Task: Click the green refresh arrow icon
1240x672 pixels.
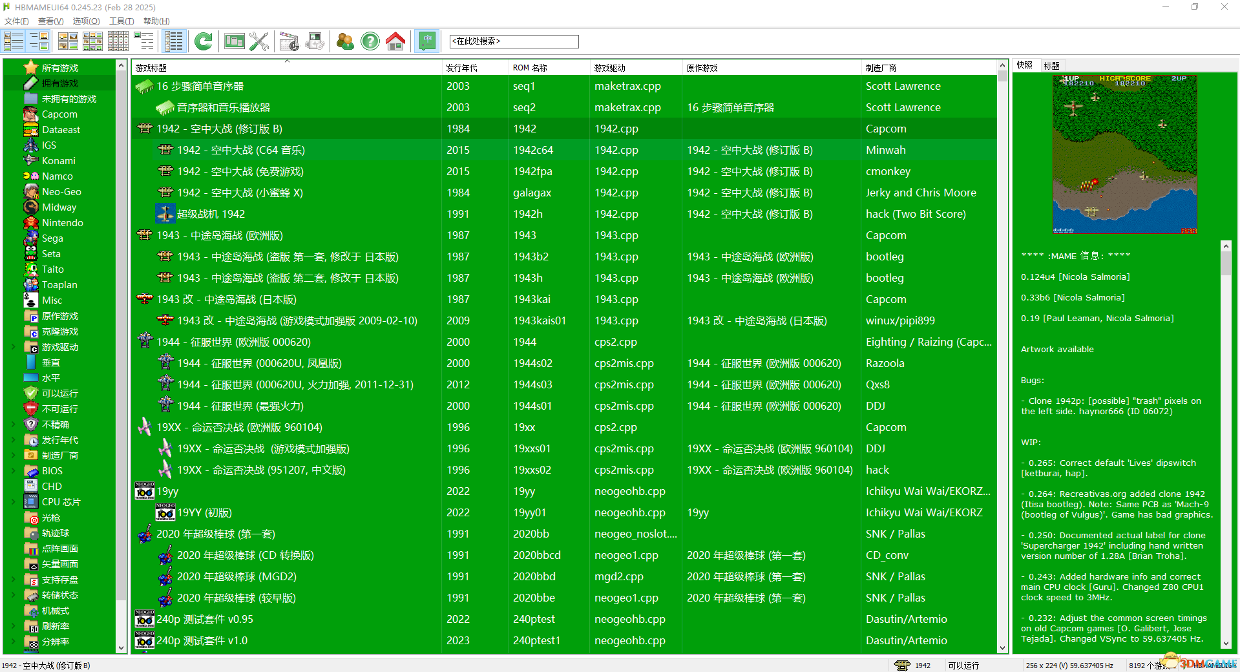Action: coord(204,41)
